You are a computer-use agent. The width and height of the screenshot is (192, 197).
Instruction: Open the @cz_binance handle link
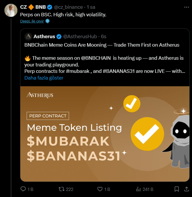click(69, 7)
